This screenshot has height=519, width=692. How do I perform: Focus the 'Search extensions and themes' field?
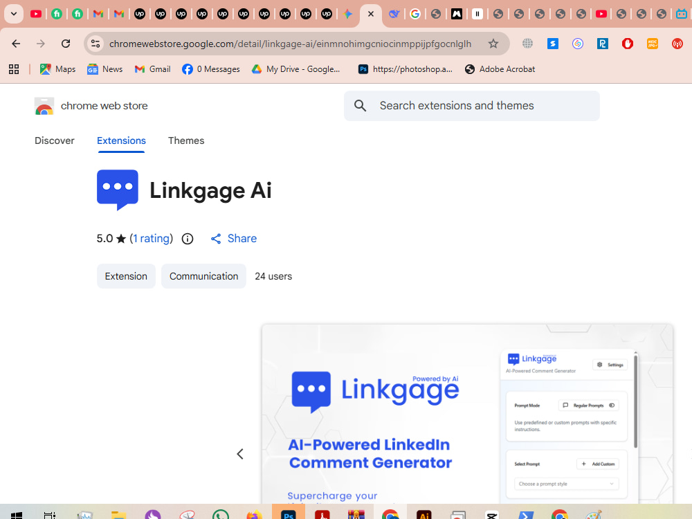[472, 106]
